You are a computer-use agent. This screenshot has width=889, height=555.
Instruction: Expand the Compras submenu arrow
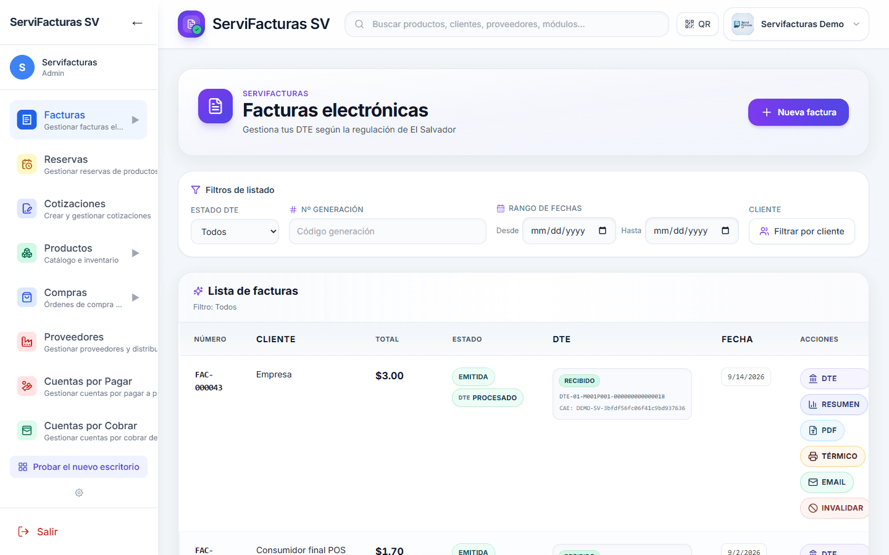pos(135,297)
